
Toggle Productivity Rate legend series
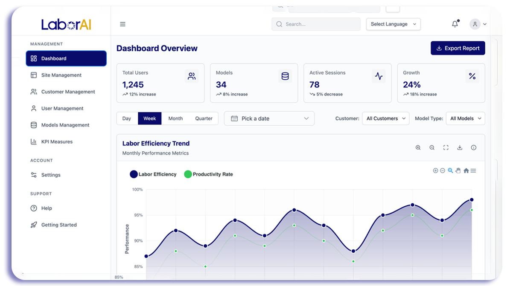coord(208,174)
